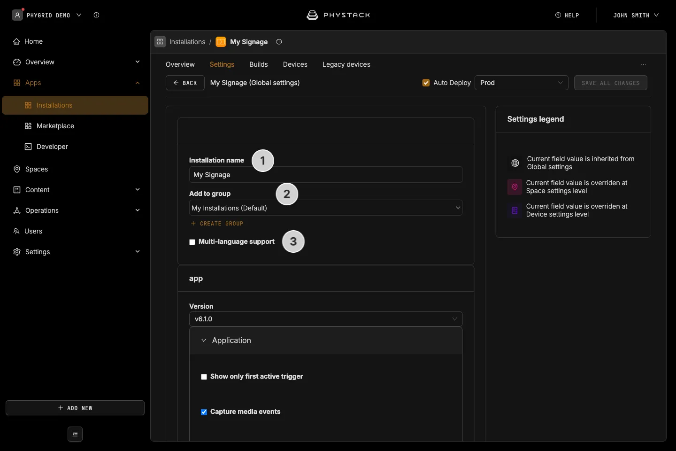Click the info icon next to PHYGRID DEMO
Image resolution: width=676 pixels, height=451 pixels.
tap(96, 15)
